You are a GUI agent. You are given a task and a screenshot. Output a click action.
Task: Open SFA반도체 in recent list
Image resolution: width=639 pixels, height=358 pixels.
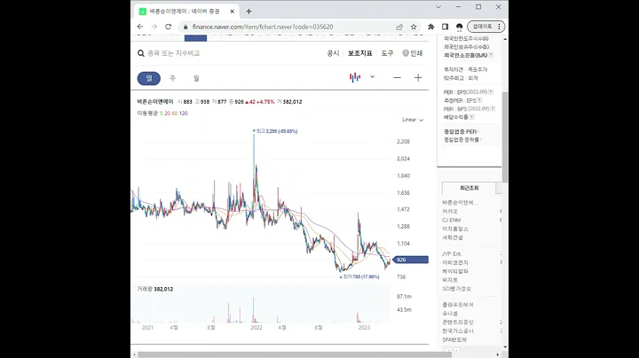tap(454, 339)
